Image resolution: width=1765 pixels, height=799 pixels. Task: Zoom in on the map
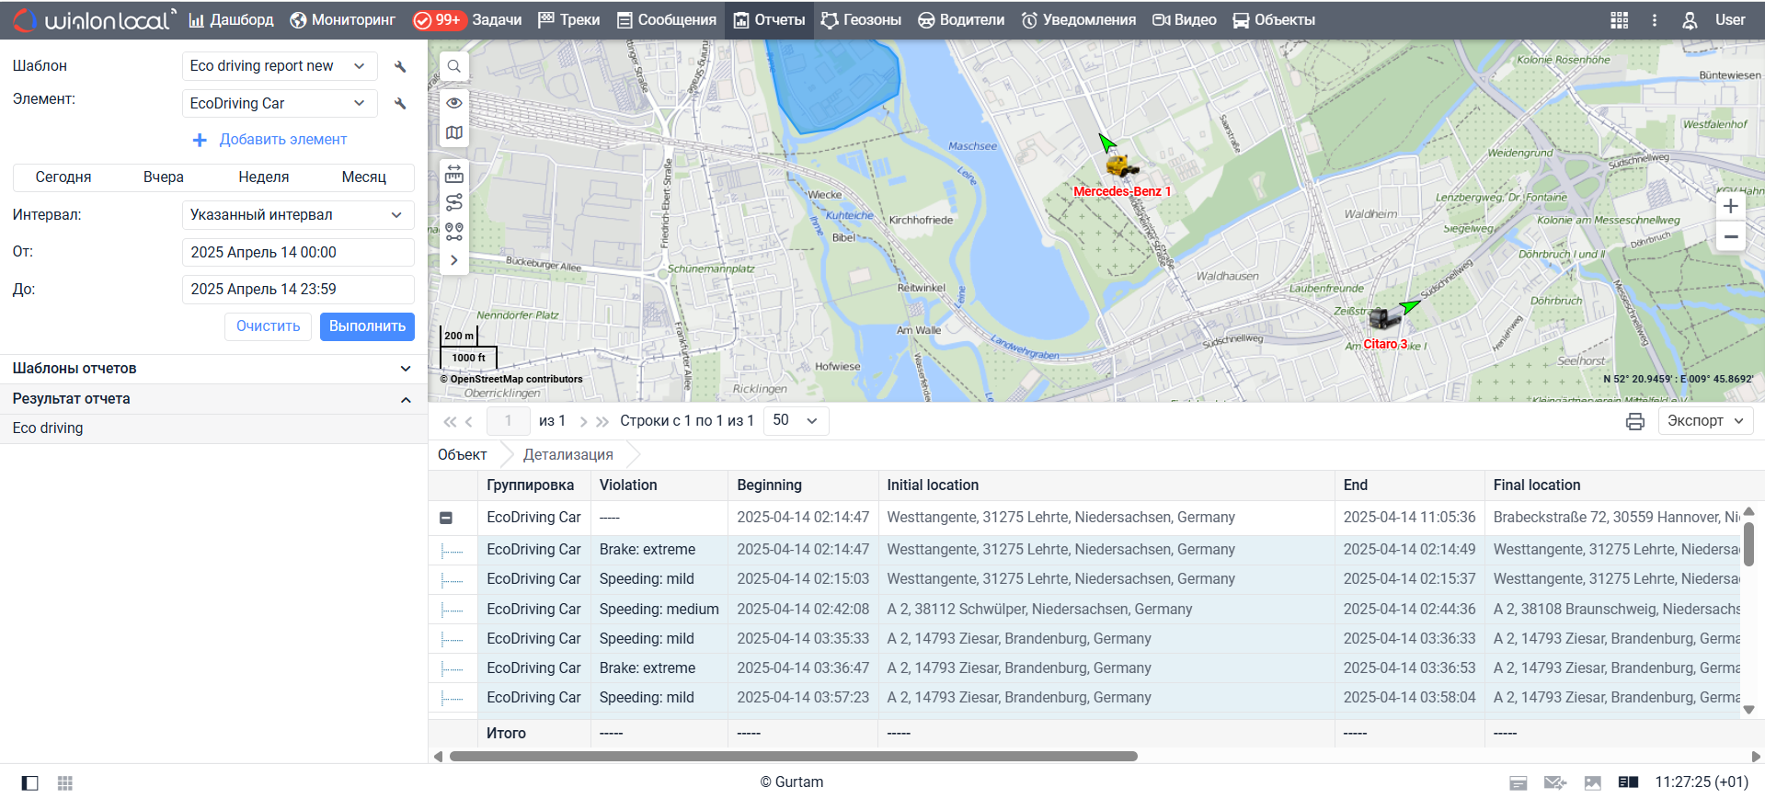coord(1730,206)
